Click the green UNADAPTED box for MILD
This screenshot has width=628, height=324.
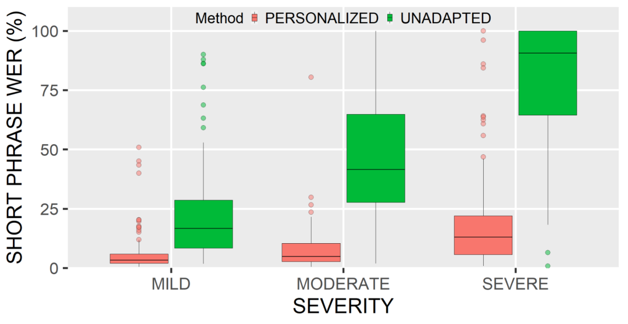click(204, 224)
